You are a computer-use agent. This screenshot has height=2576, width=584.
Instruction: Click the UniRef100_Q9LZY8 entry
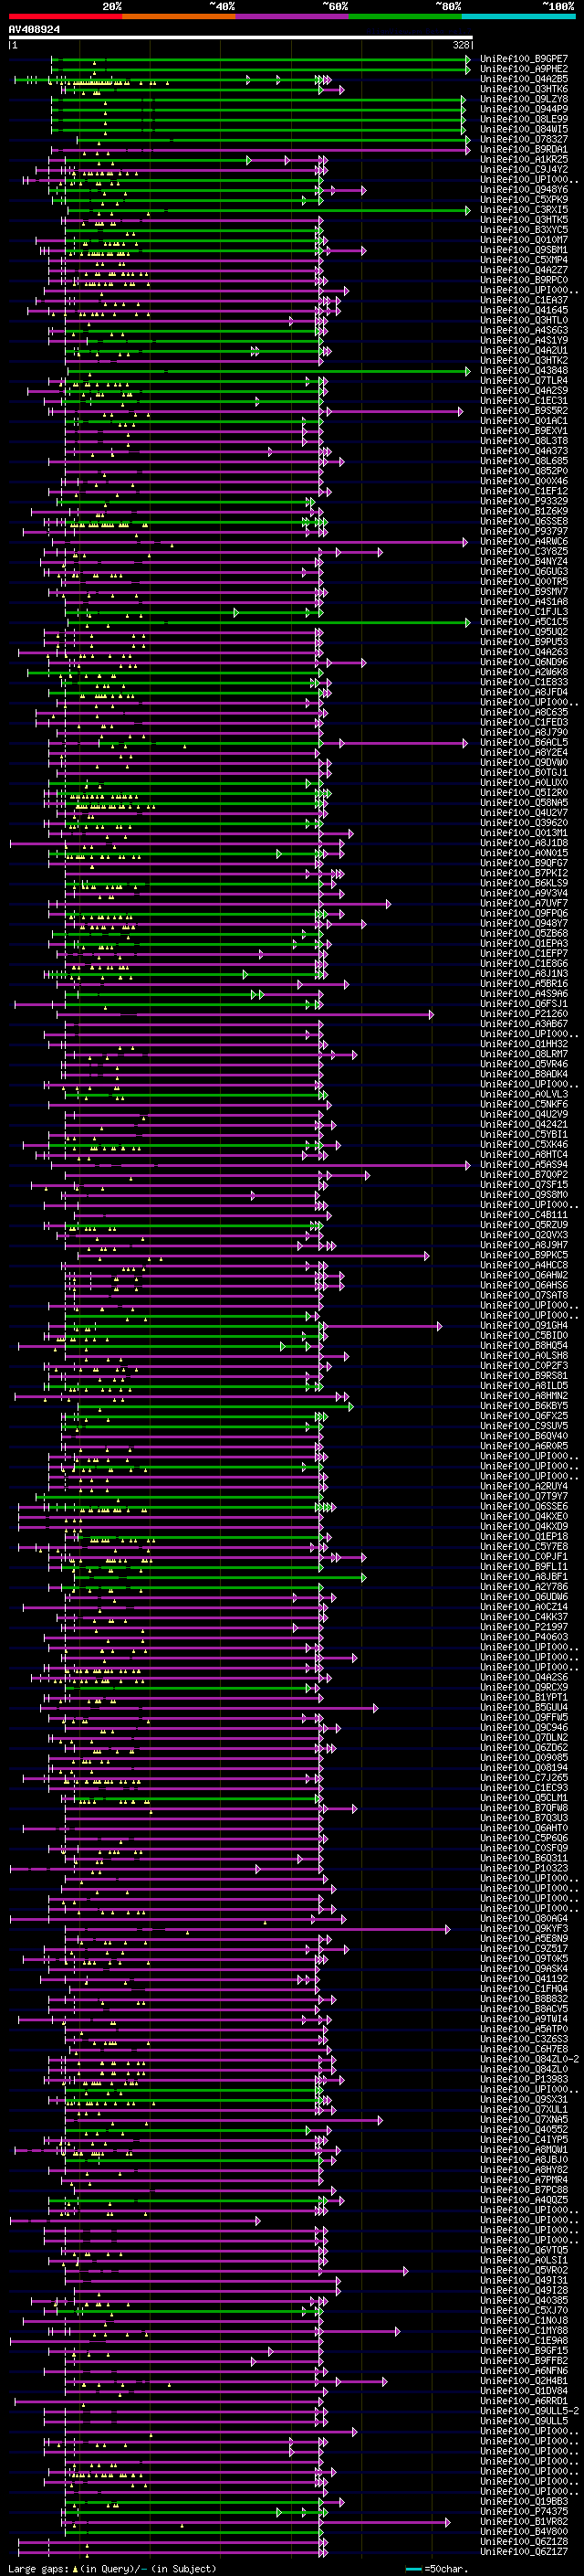(x=524, y=99)
